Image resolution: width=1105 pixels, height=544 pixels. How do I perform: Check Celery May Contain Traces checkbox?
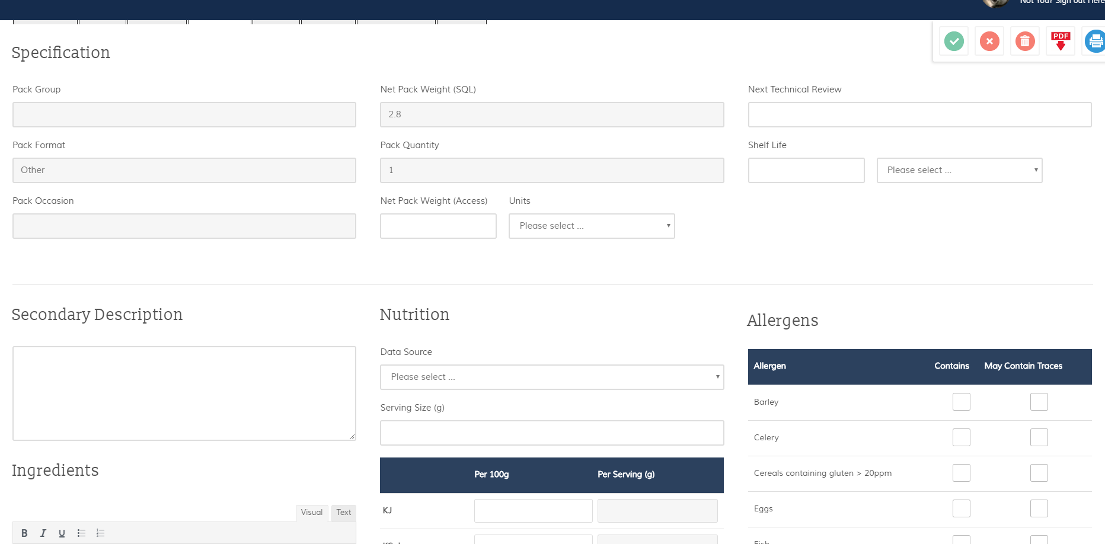(x=1039, y=437)
